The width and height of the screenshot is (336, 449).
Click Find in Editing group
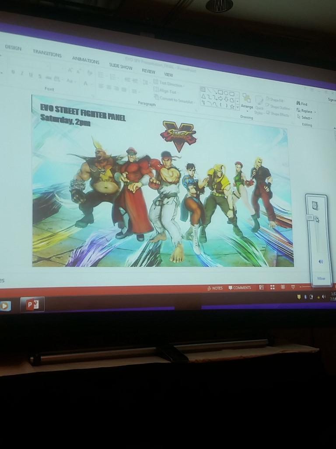point(301,103)
